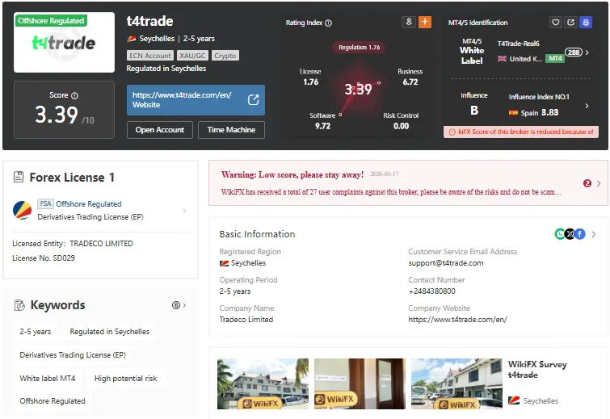Select the Crypto tag
Viewport: 610px width, 419px height.
[x=225, y=56]
